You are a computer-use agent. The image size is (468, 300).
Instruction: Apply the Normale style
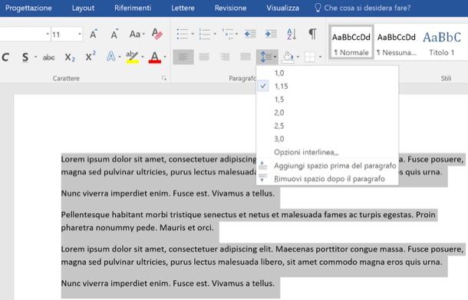click(x=351, y=42)
